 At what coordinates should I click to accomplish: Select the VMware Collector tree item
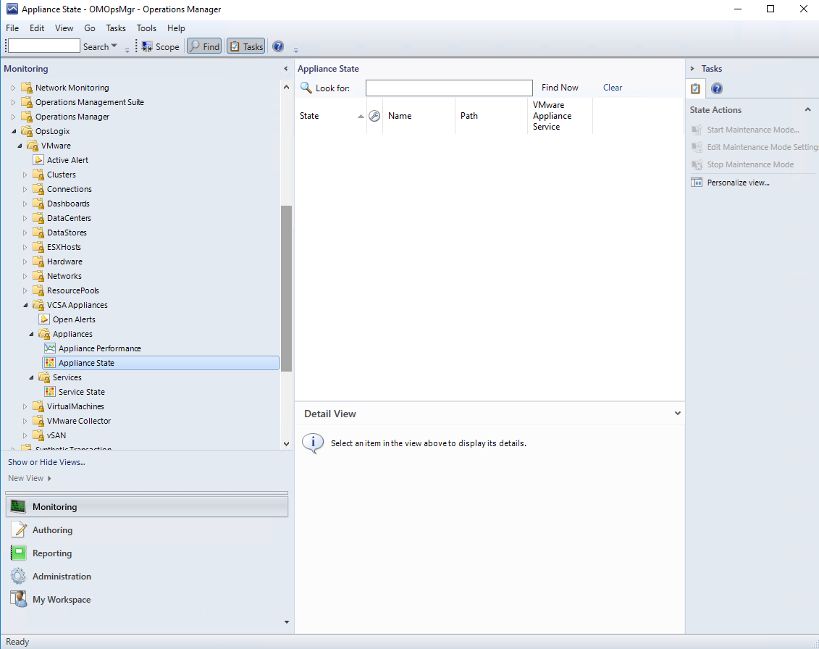click(79, 421)
